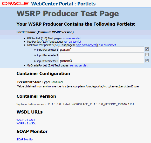151x143 pixels.
Task: Uncheck the inputParameter1 checkbox
Action: pos(147,49)
